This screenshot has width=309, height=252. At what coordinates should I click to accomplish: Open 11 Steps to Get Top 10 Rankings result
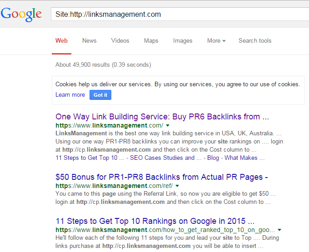(155, 221)
